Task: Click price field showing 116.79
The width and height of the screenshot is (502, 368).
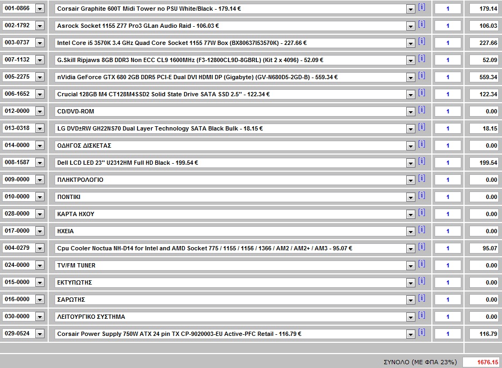Action: (x=484, y=334)
